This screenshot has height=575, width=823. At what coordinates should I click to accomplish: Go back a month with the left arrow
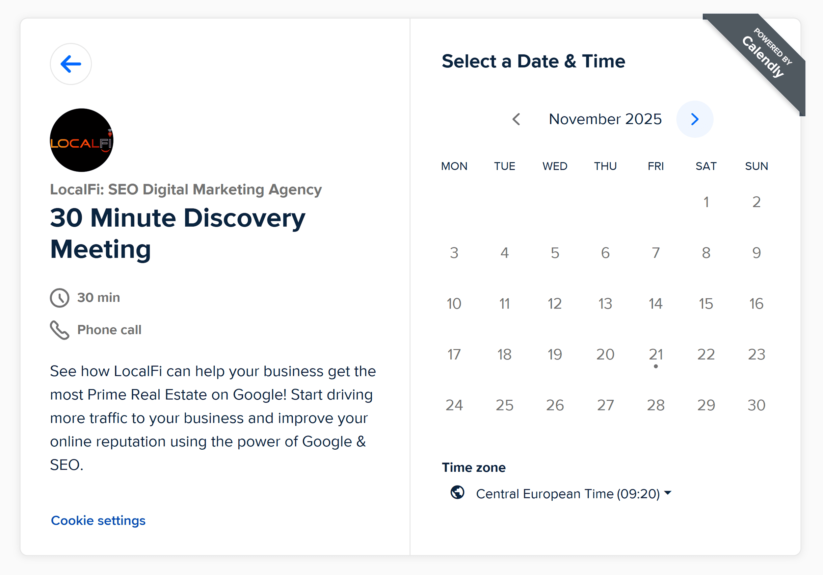(517, 119)
